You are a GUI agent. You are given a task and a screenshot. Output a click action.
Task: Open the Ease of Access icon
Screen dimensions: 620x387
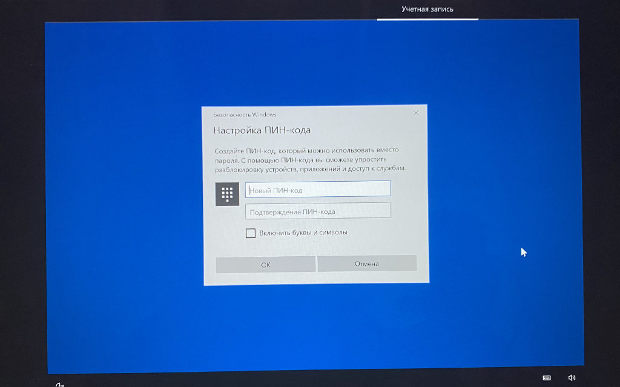pyautogui.click(x=60, y=384)
